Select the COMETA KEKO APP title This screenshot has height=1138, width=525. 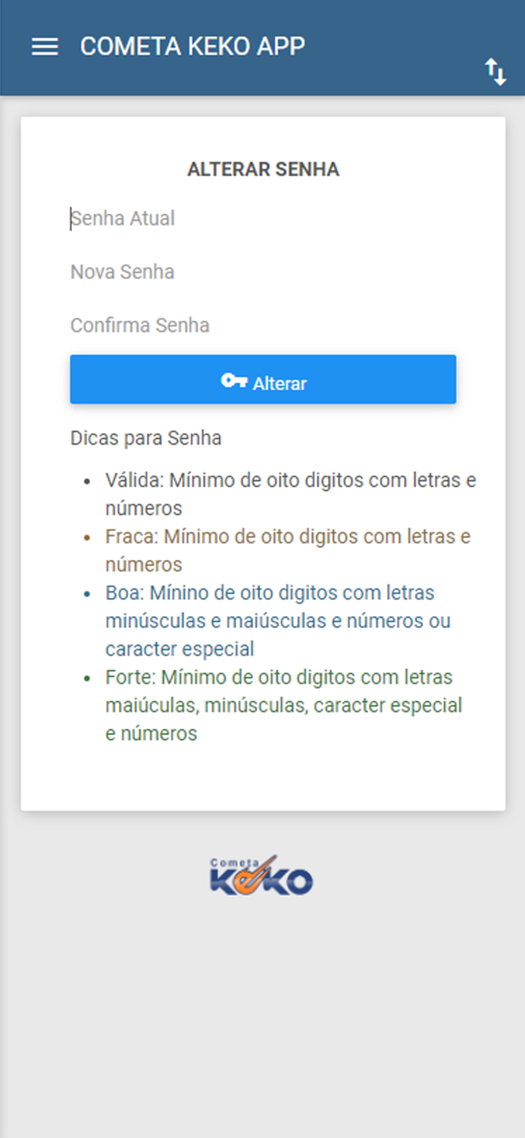[x=192, y=46]
